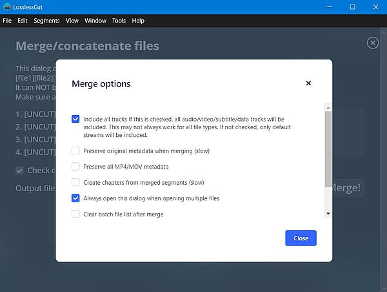This screenshot has width=387, height=292.
Task: Minimize the LosslessCut window
Action: tap(329, 7)
